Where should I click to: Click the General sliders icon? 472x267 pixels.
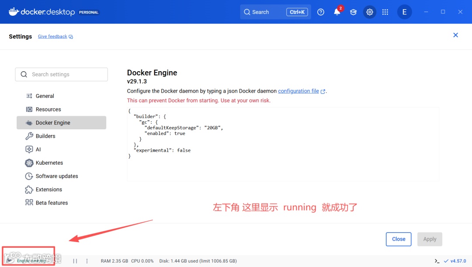(29, 96)
